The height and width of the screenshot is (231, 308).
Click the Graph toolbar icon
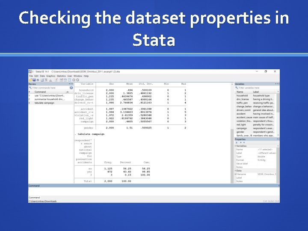click(50, 80)
